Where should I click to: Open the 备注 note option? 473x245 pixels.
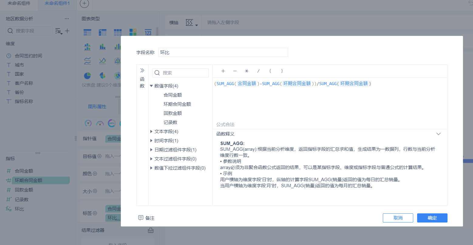click(x=146, y=218)
